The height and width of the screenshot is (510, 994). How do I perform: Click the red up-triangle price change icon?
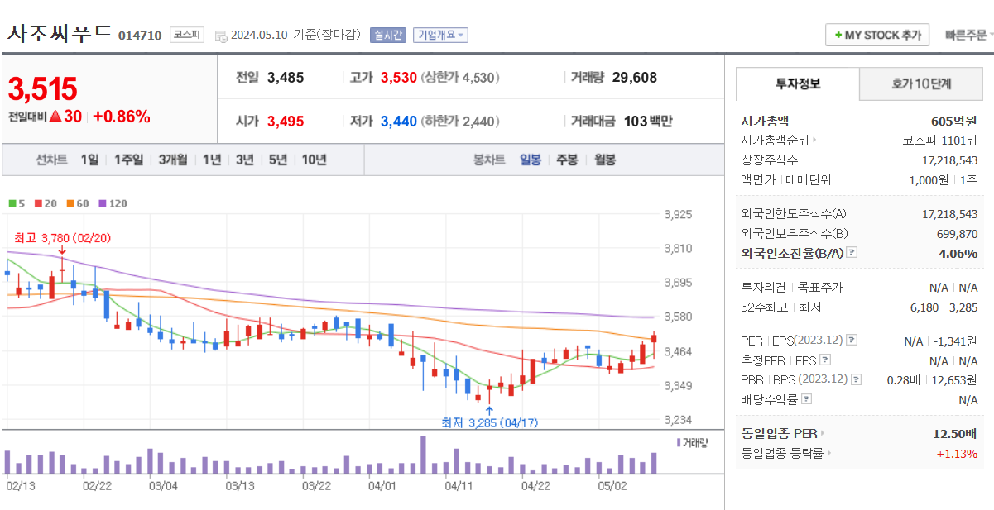pyautogui.click(x=55, y=117)
